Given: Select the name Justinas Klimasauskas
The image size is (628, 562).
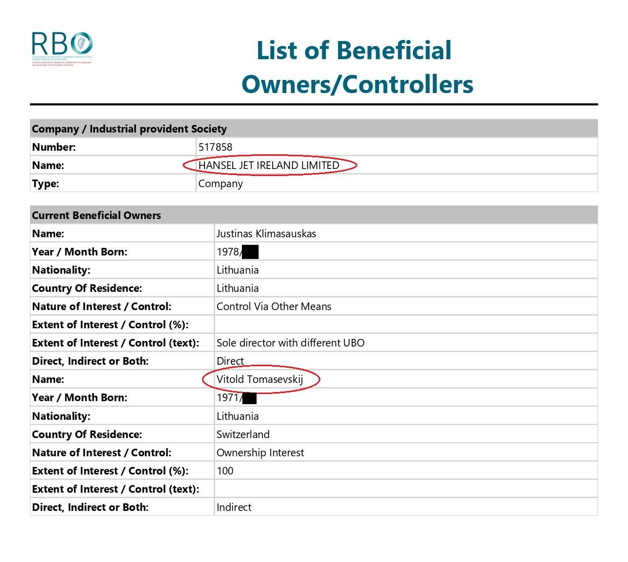Looking at the screenshot, I should click(266, 234).
